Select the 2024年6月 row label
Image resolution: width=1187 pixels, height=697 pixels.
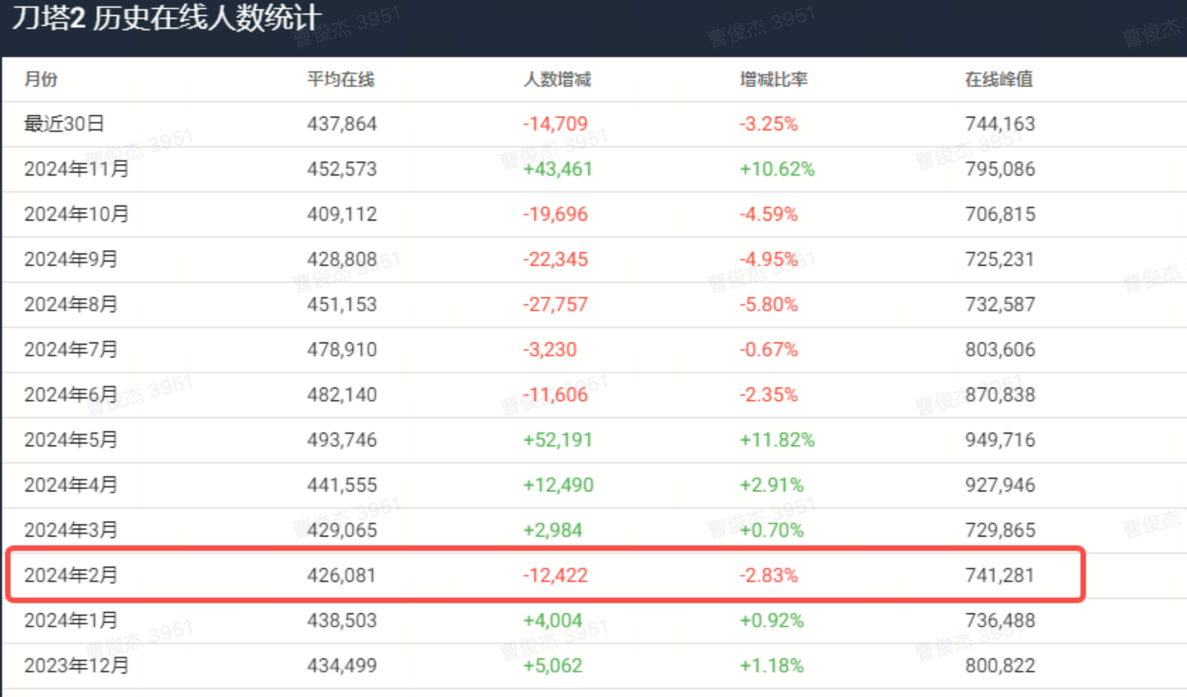(71, 395)
